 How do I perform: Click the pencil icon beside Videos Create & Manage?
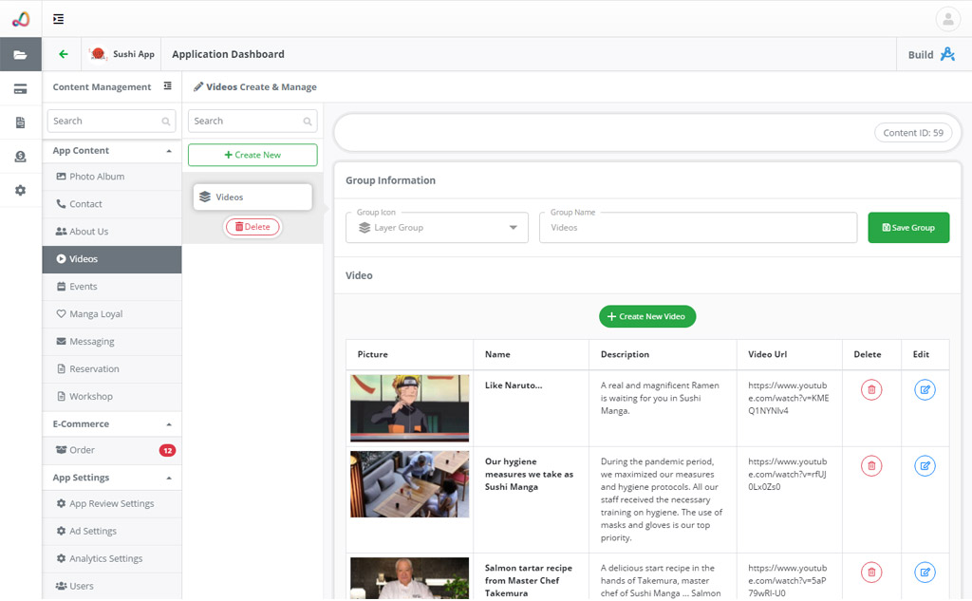[x=198, y=86]
